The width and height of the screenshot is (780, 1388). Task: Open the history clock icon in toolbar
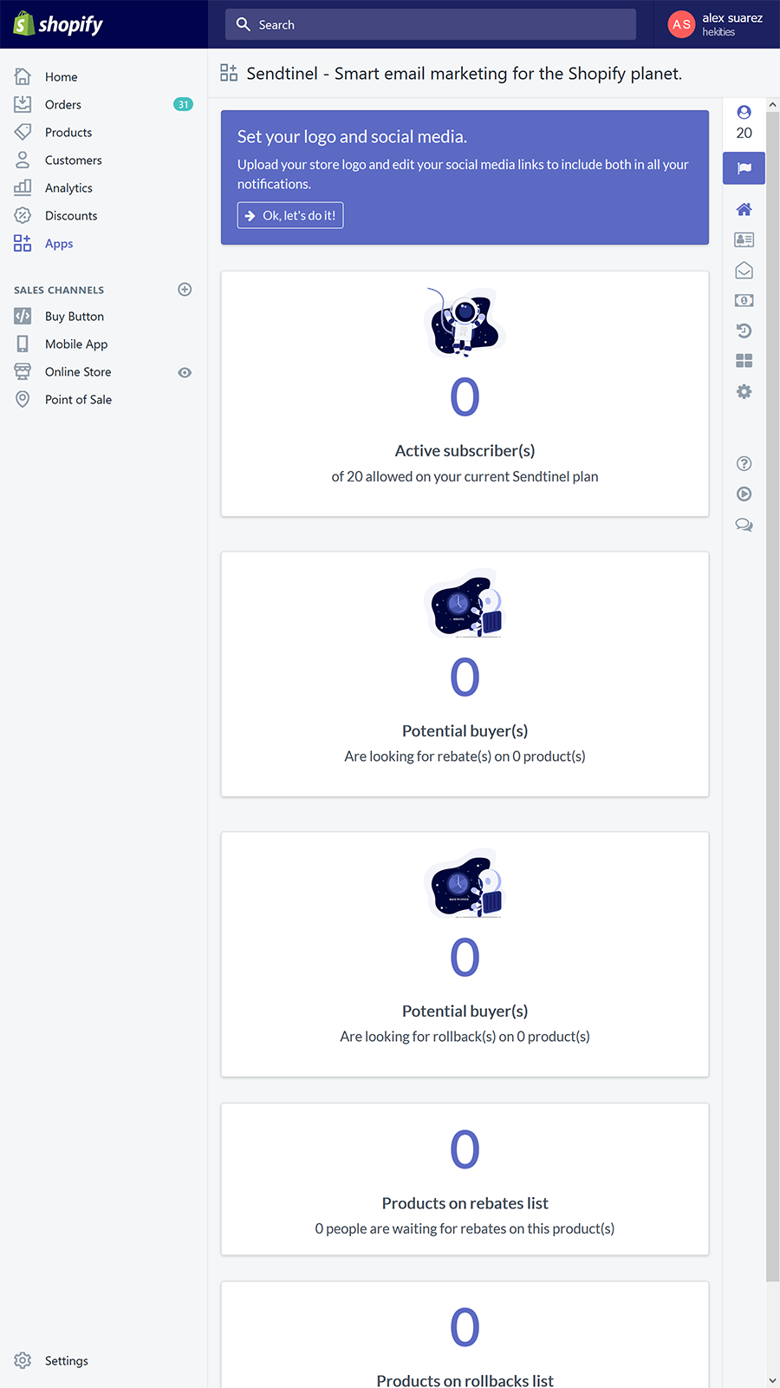point(744,331)
